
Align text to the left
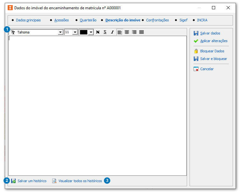coord(120,32)
